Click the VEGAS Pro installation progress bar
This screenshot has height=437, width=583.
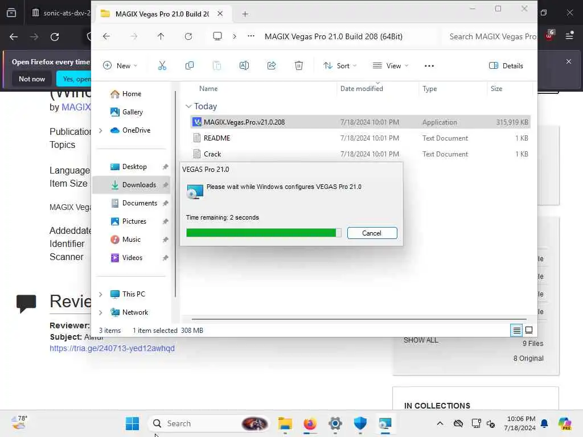[264, 233]
